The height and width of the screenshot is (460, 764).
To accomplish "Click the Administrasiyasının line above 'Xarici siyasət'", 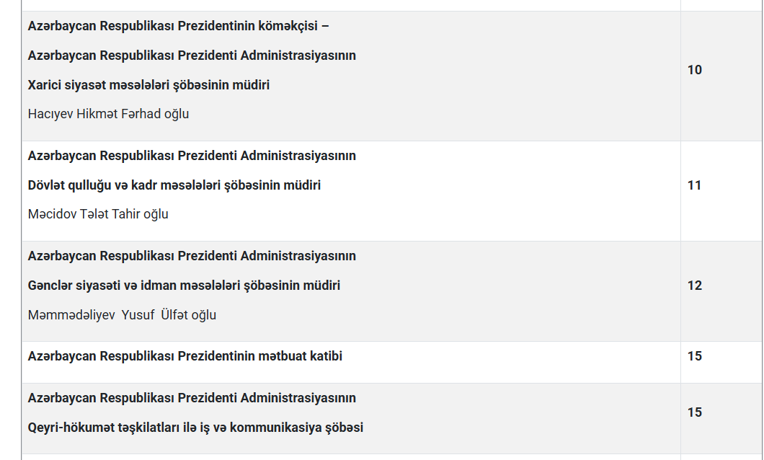I will [x=192, y=56].
